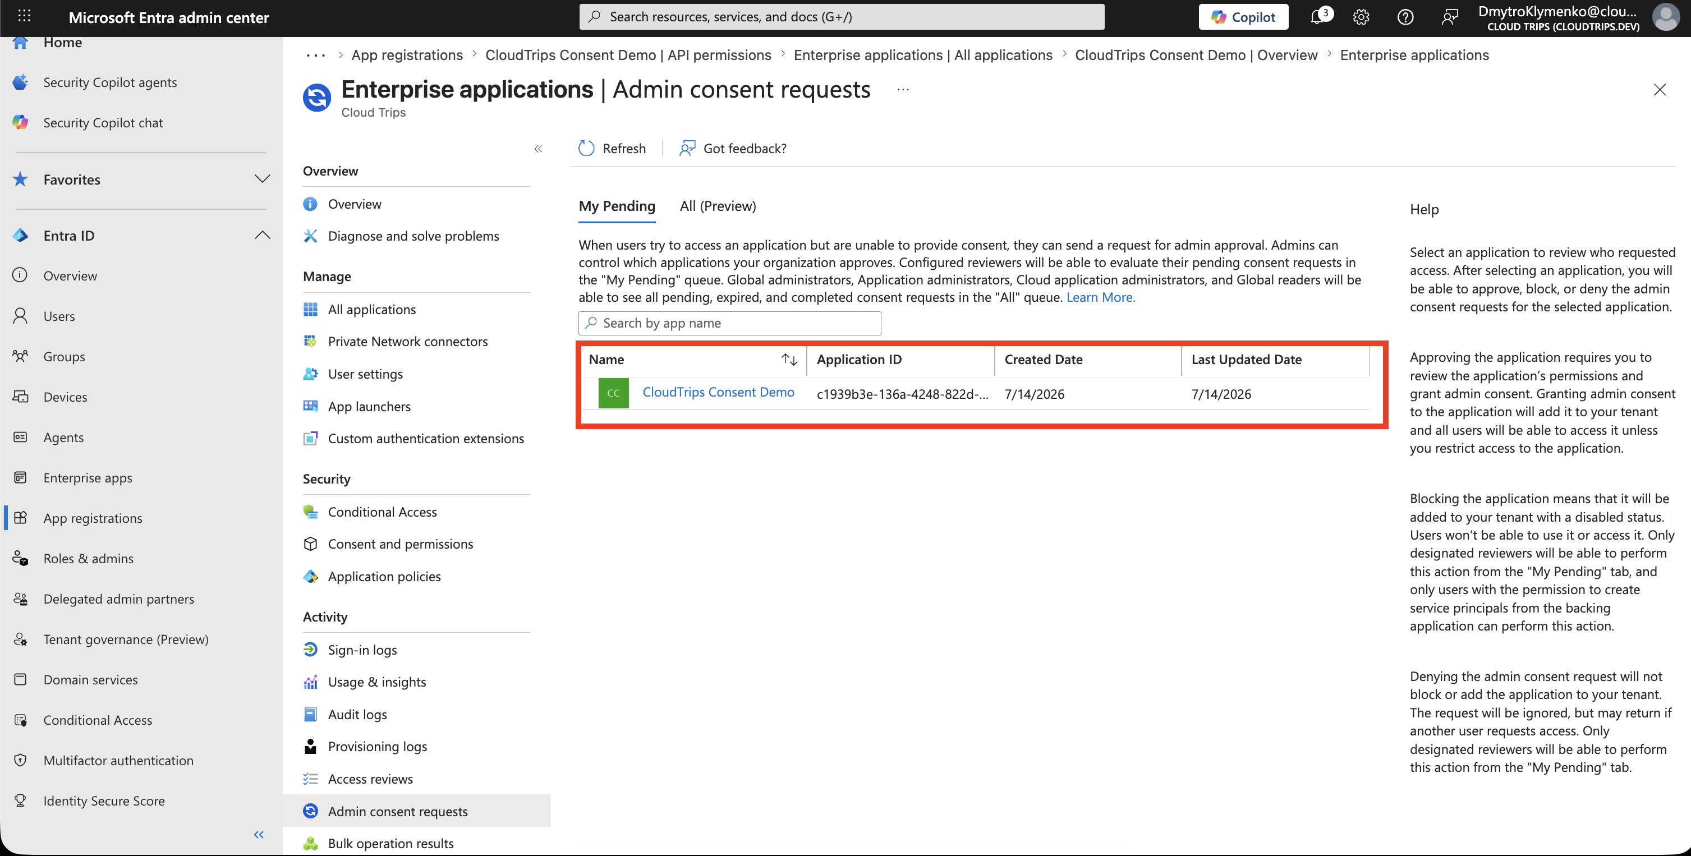Open the help question mark icon
Screen dimensions: 1691x856
click(1405, 17)
